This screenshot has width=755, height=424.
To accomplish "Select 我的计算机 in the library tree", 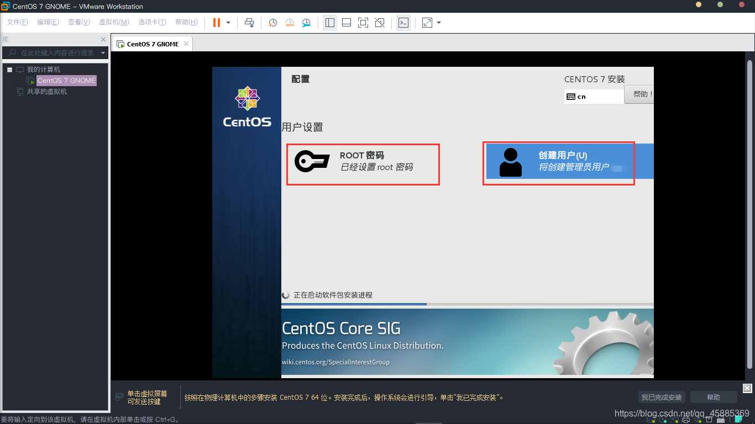I will 44,70.
